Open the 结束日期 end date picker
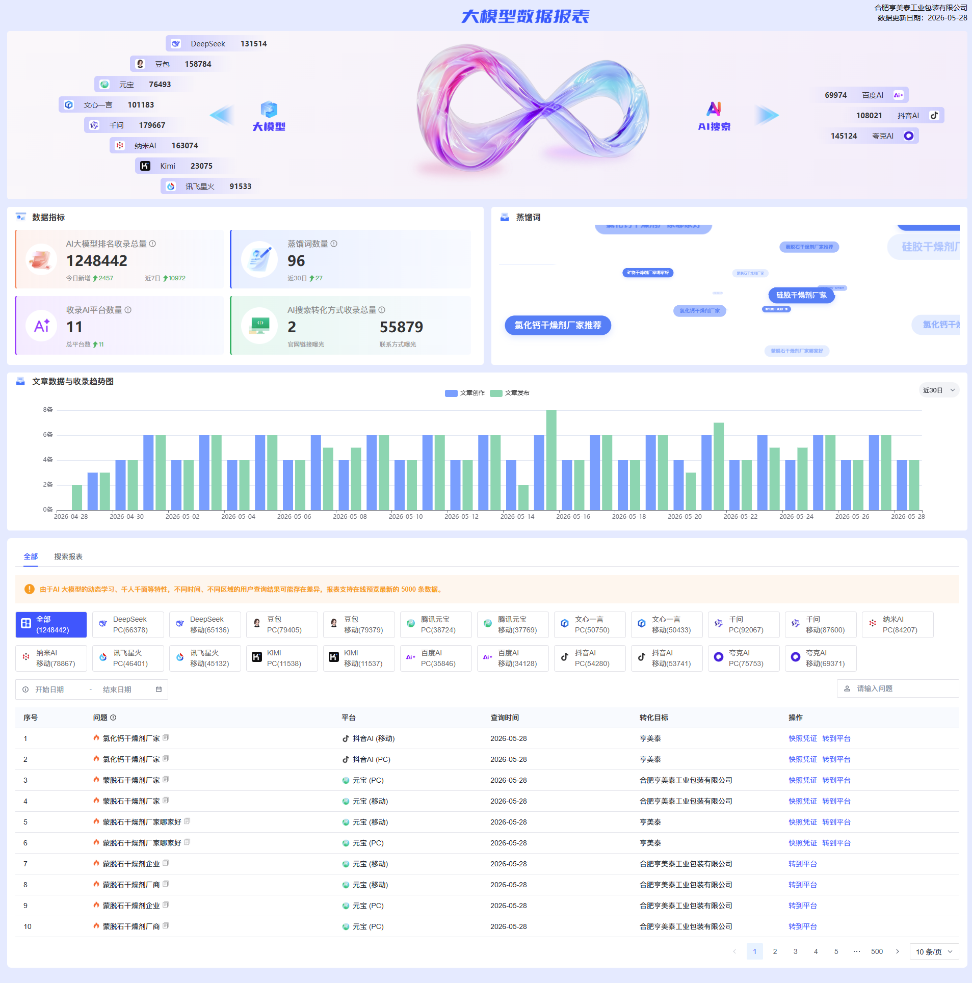The image size is (972, 983). click(117, 690)
